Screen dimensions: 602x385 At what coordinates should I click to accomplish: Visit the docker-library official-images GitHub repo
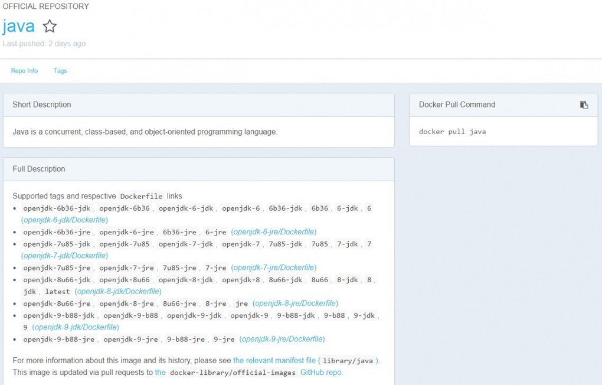[320, 372]
